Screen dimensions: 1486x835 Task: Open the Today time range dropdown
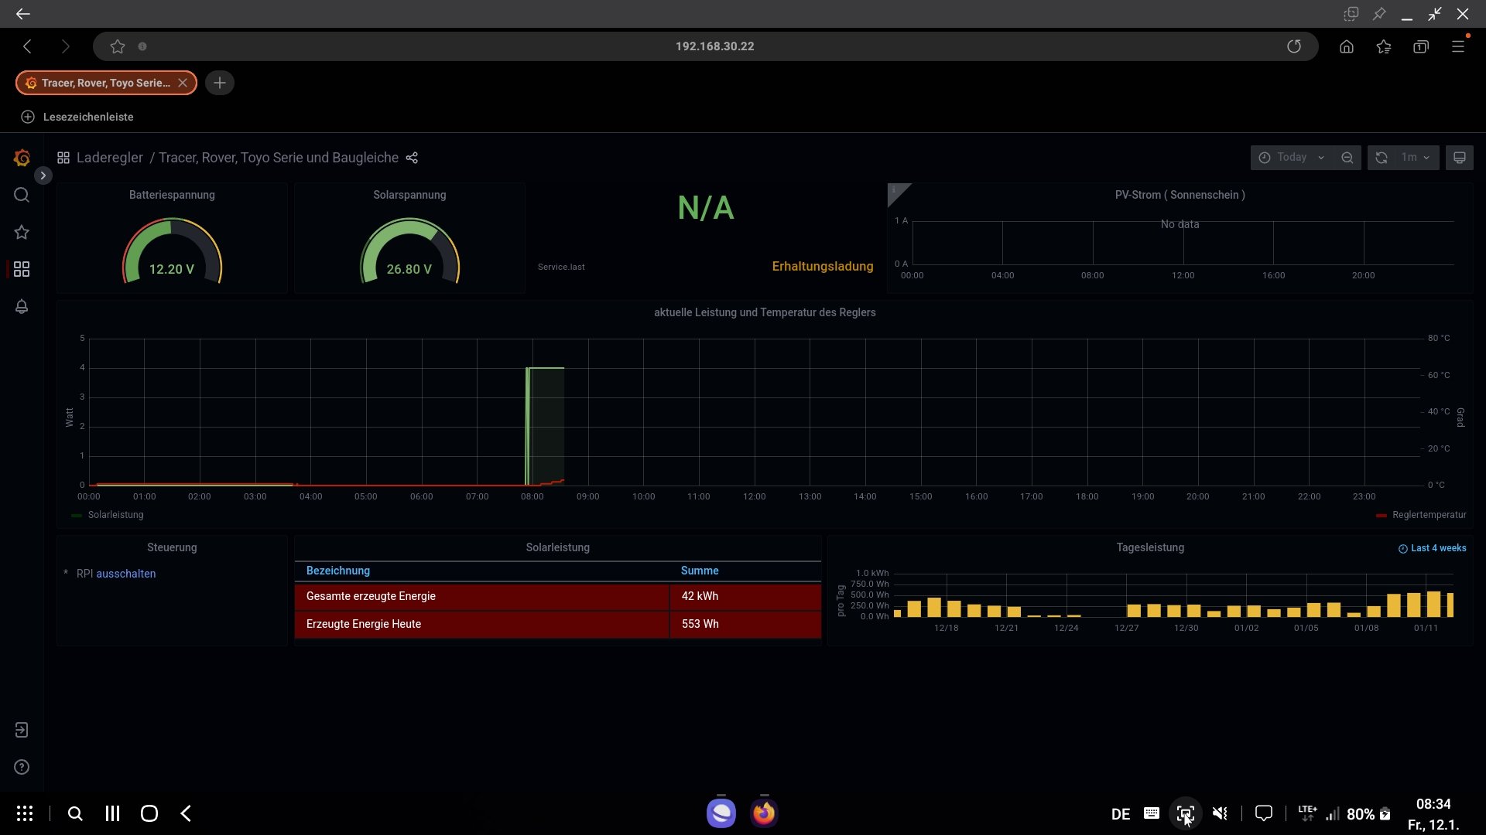(1292, 158)
